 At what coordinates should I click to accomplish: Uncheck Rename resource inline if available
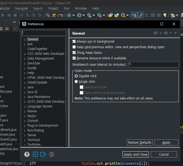click(74, 58)
